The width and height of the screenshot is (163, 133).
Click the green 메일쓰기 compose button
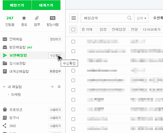coord(17,5)
